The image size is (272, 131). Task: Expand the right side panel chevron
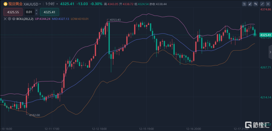click(x=270, y=52)
